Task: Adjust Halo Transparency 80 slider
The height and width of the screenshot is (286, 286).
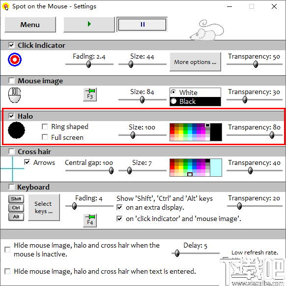Action: (x=255, y=135)
